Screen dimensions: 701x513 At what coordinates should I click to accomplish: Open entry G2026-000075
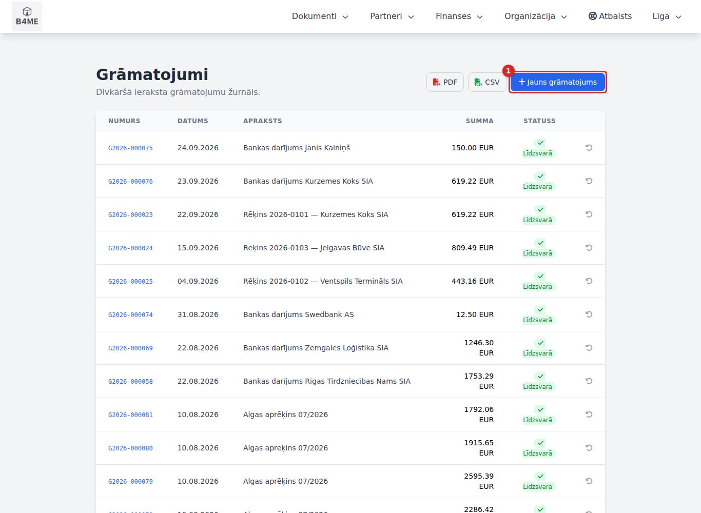point(130,148)
